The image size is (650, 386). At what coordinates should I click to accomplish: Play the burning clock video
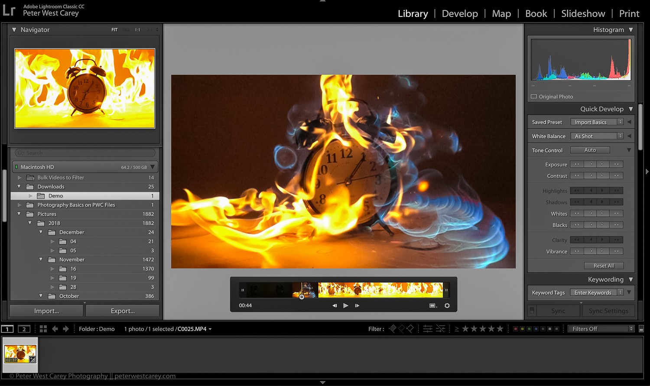pyautogui.click(x=345, y=305)
